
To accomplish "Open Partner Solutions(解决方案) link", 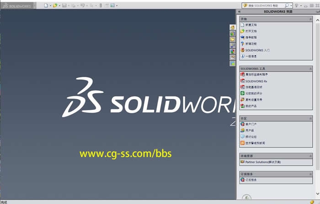I will 262,162.
